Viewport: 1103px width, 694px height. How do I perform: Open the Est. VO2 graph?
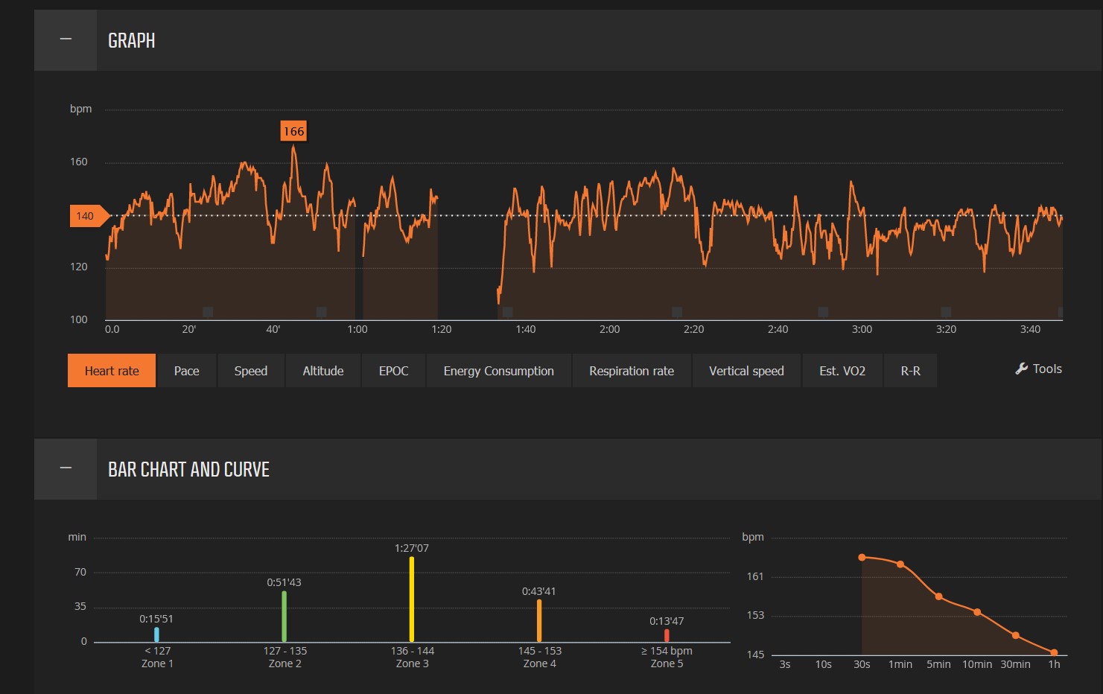(x=842, y=371)
